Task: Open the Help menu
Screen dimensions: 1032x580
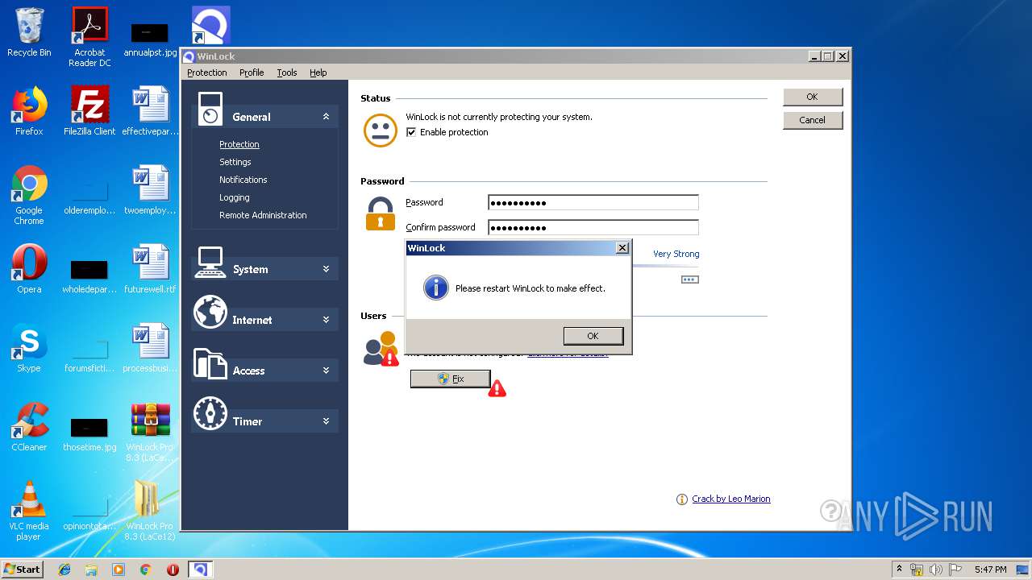Action: pyautogui.click(x=318, y=72)
